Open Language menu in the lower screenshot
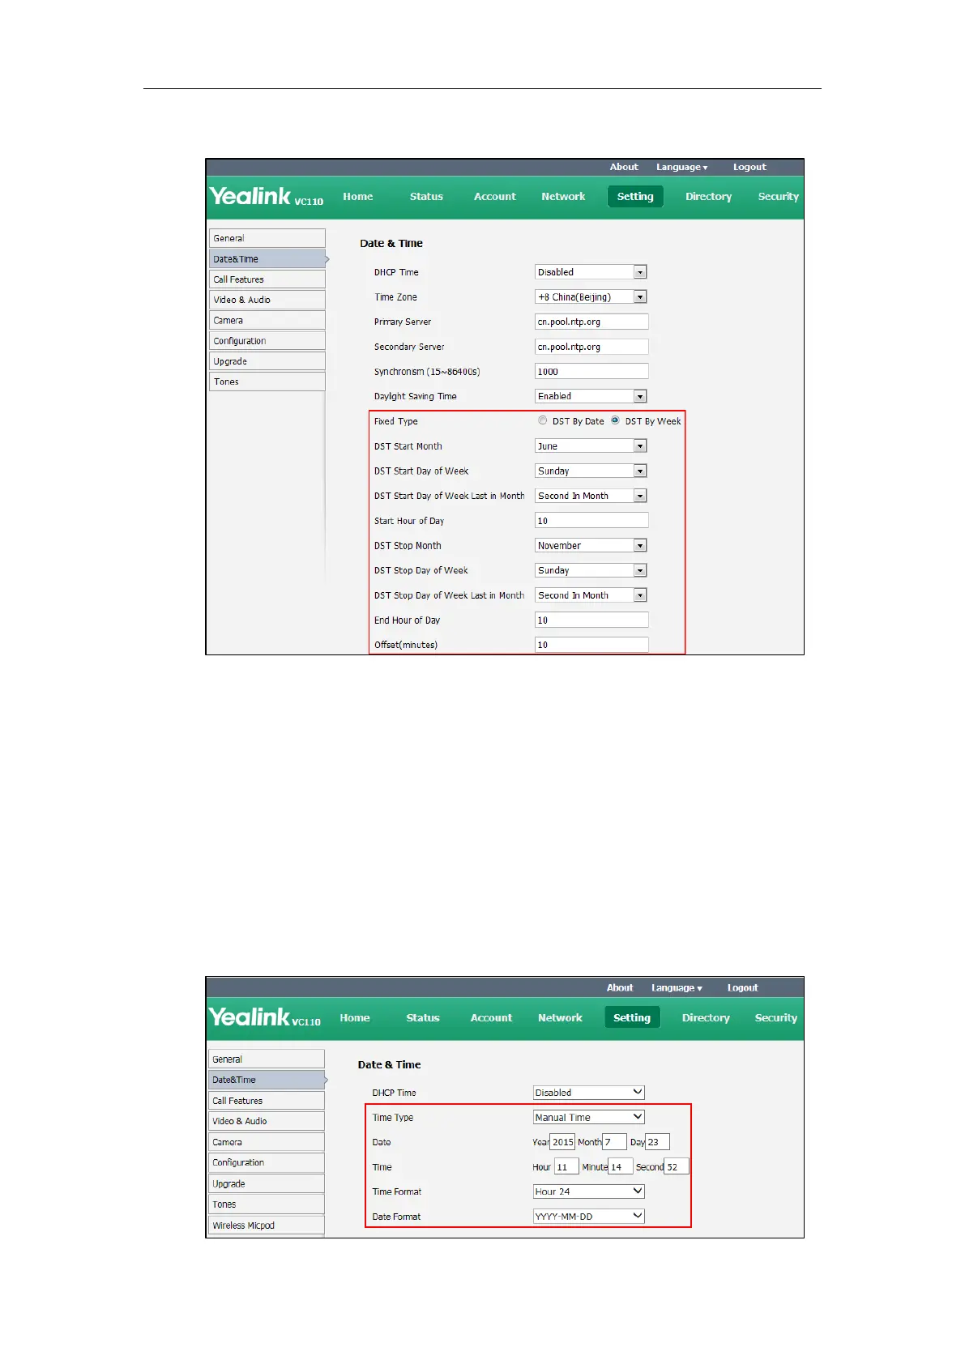The image size is (965, 1364). (x=677, y=987)
